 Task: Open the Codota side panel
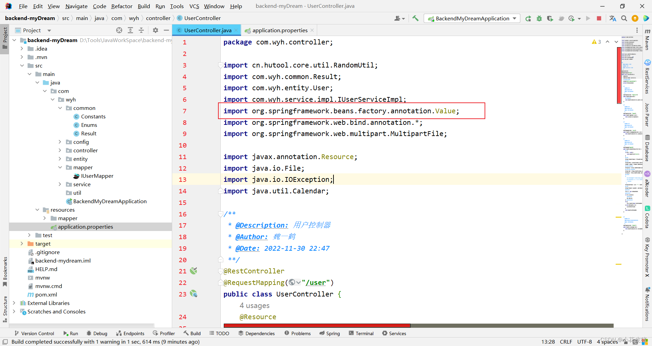click(x=647, y=217)
